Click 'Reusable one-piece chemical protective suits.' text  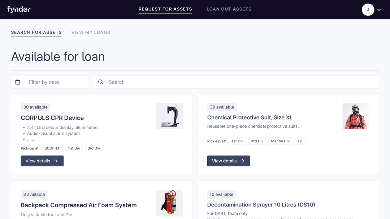pyautogui.click(x=253, y=126)
